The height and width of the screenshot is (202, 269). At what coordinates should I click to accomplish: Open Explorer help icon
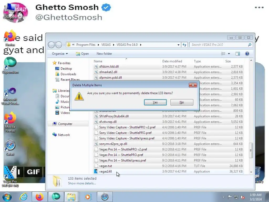247,54
